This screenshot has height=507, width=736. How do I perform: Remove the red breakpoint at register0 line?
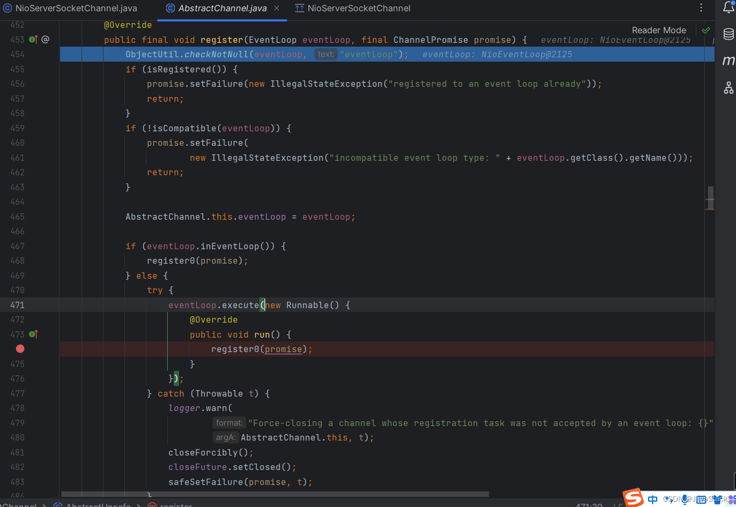click(x=20, y=349)
